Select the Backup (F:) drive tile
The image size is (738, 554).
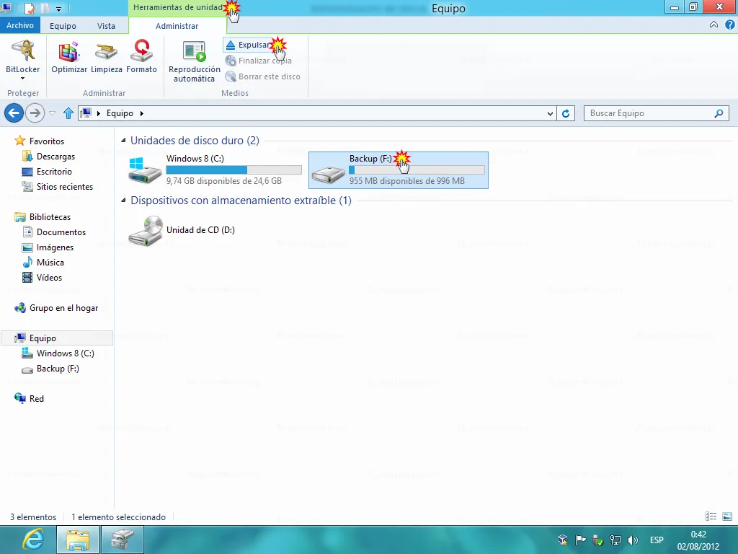click(x=398, y=170)
